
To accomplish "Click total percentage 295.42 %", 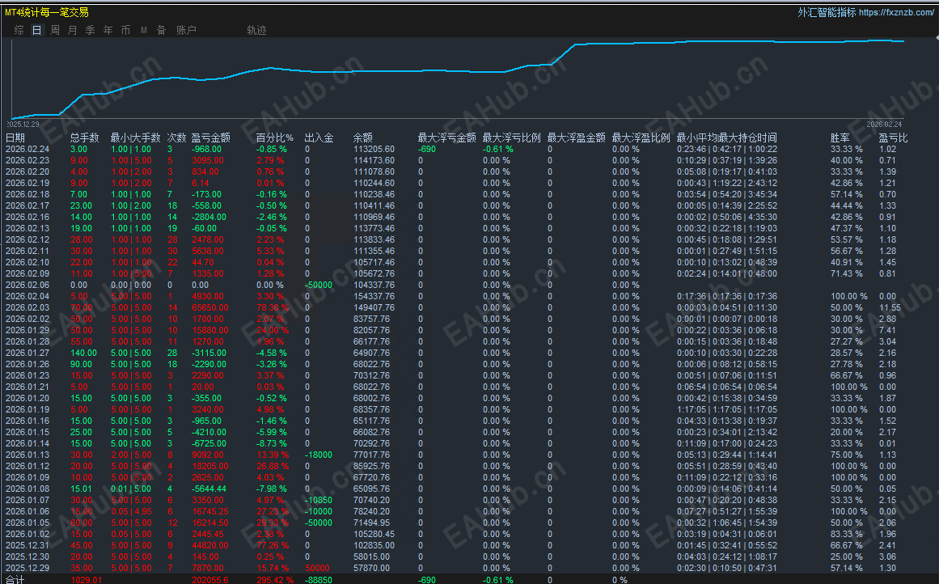I will click(x=275, y=580).
